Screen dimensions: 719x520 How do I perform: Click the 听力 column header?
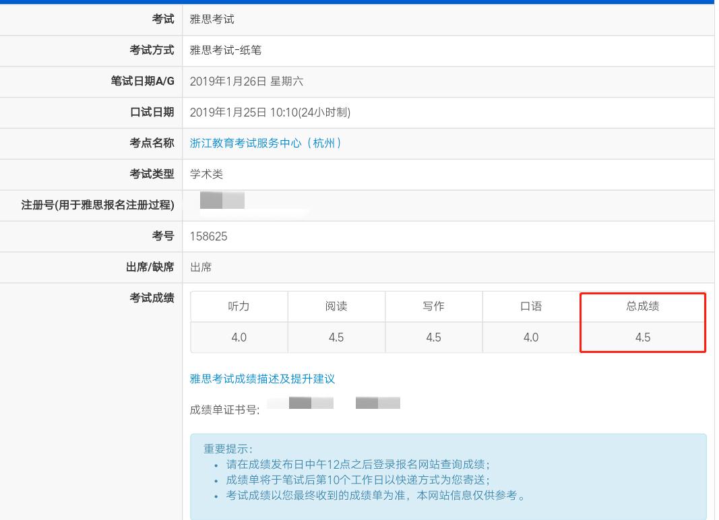tap(239, 306)
